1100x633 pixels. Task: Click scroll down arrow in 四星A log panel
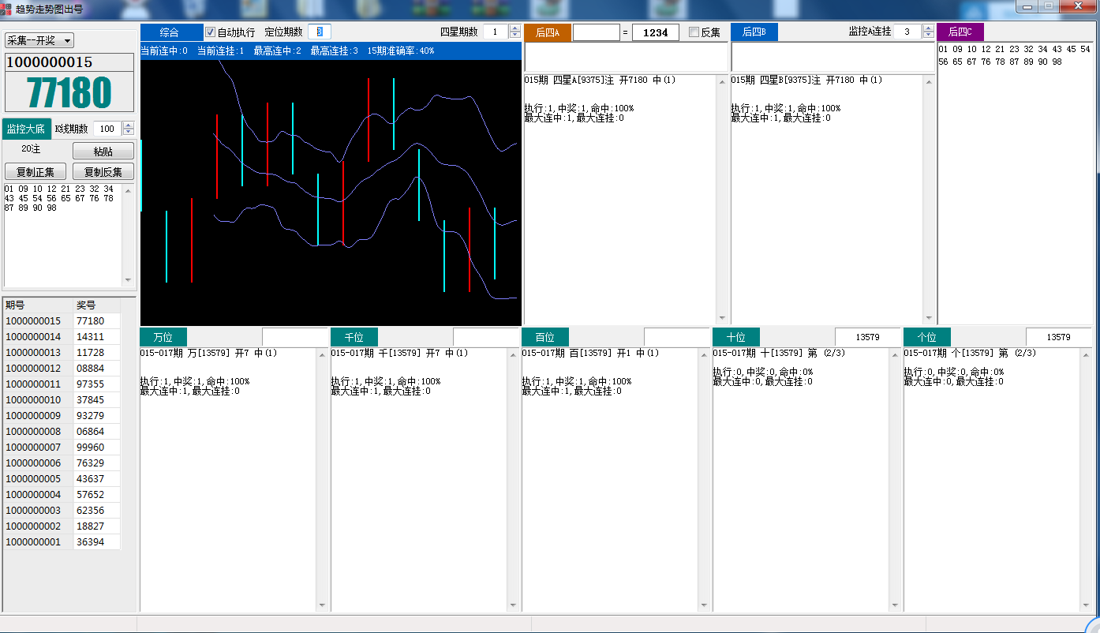pos(721,317)
